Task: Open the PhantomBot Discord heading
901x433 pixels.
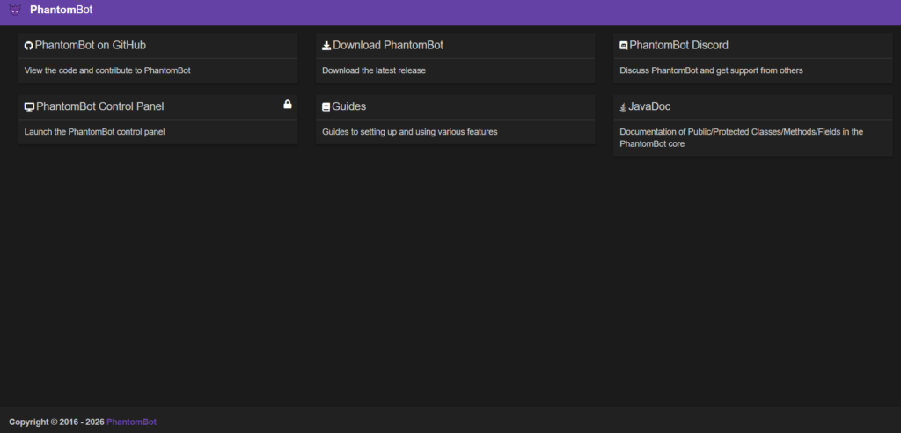Action: (x=678, y=46)
